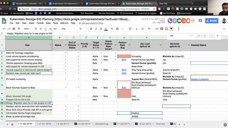Screen dimensions: 228x128
Task: Select the paint format tool
Action: [19, 29]
